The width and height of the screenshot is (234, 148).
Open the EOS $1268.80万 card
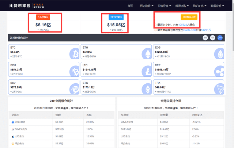point(189,52)
